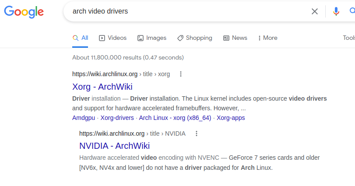Switch to the News tab

tap(235, 38)
